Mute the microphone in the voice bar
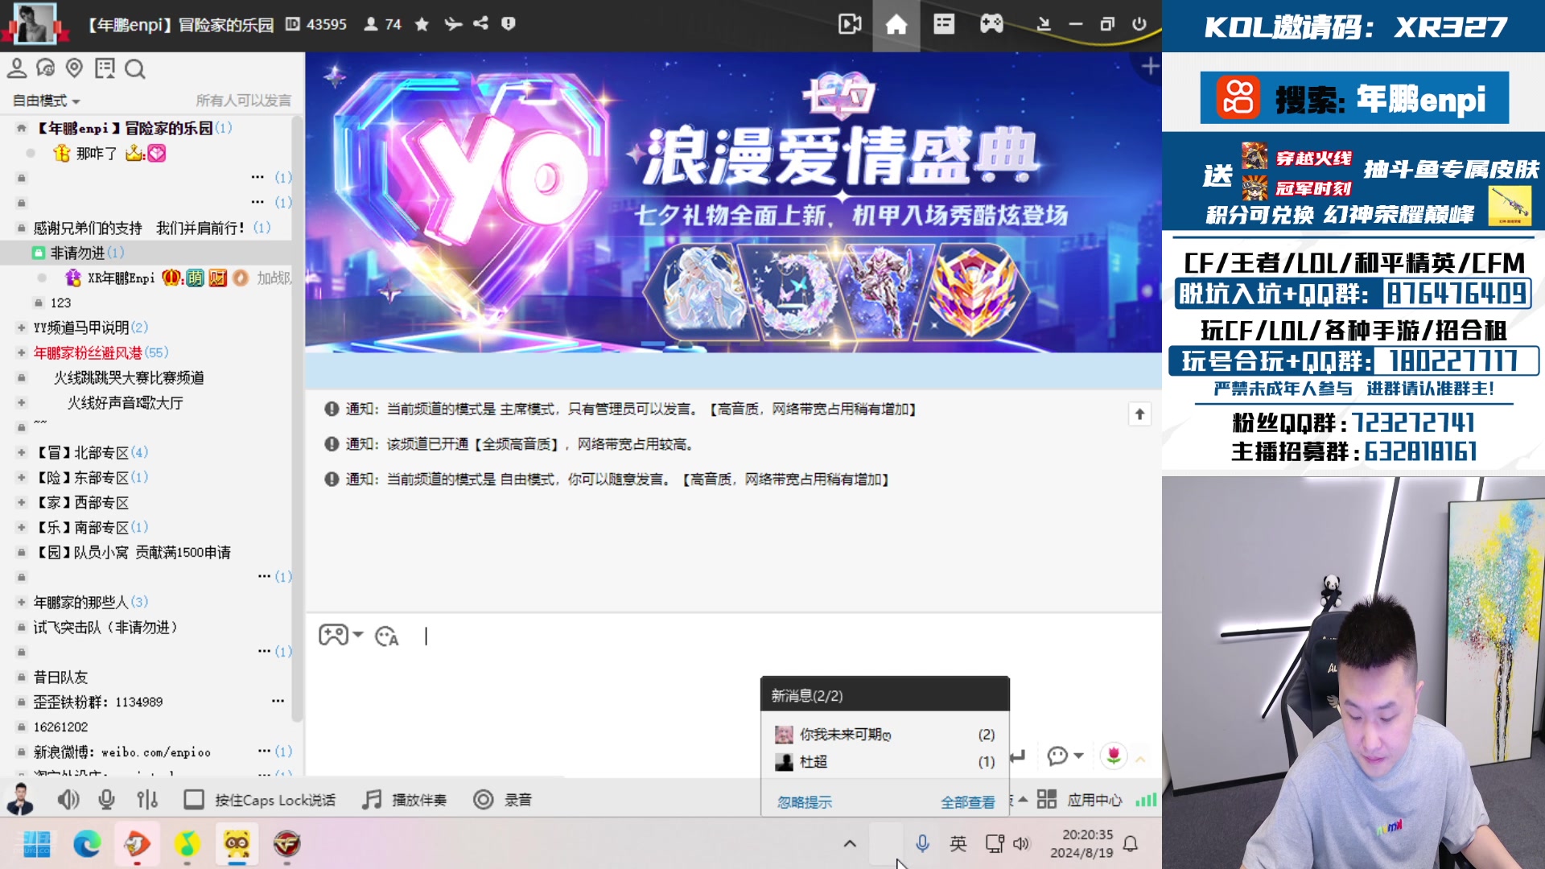The image size is (1545, 869). 106,799
